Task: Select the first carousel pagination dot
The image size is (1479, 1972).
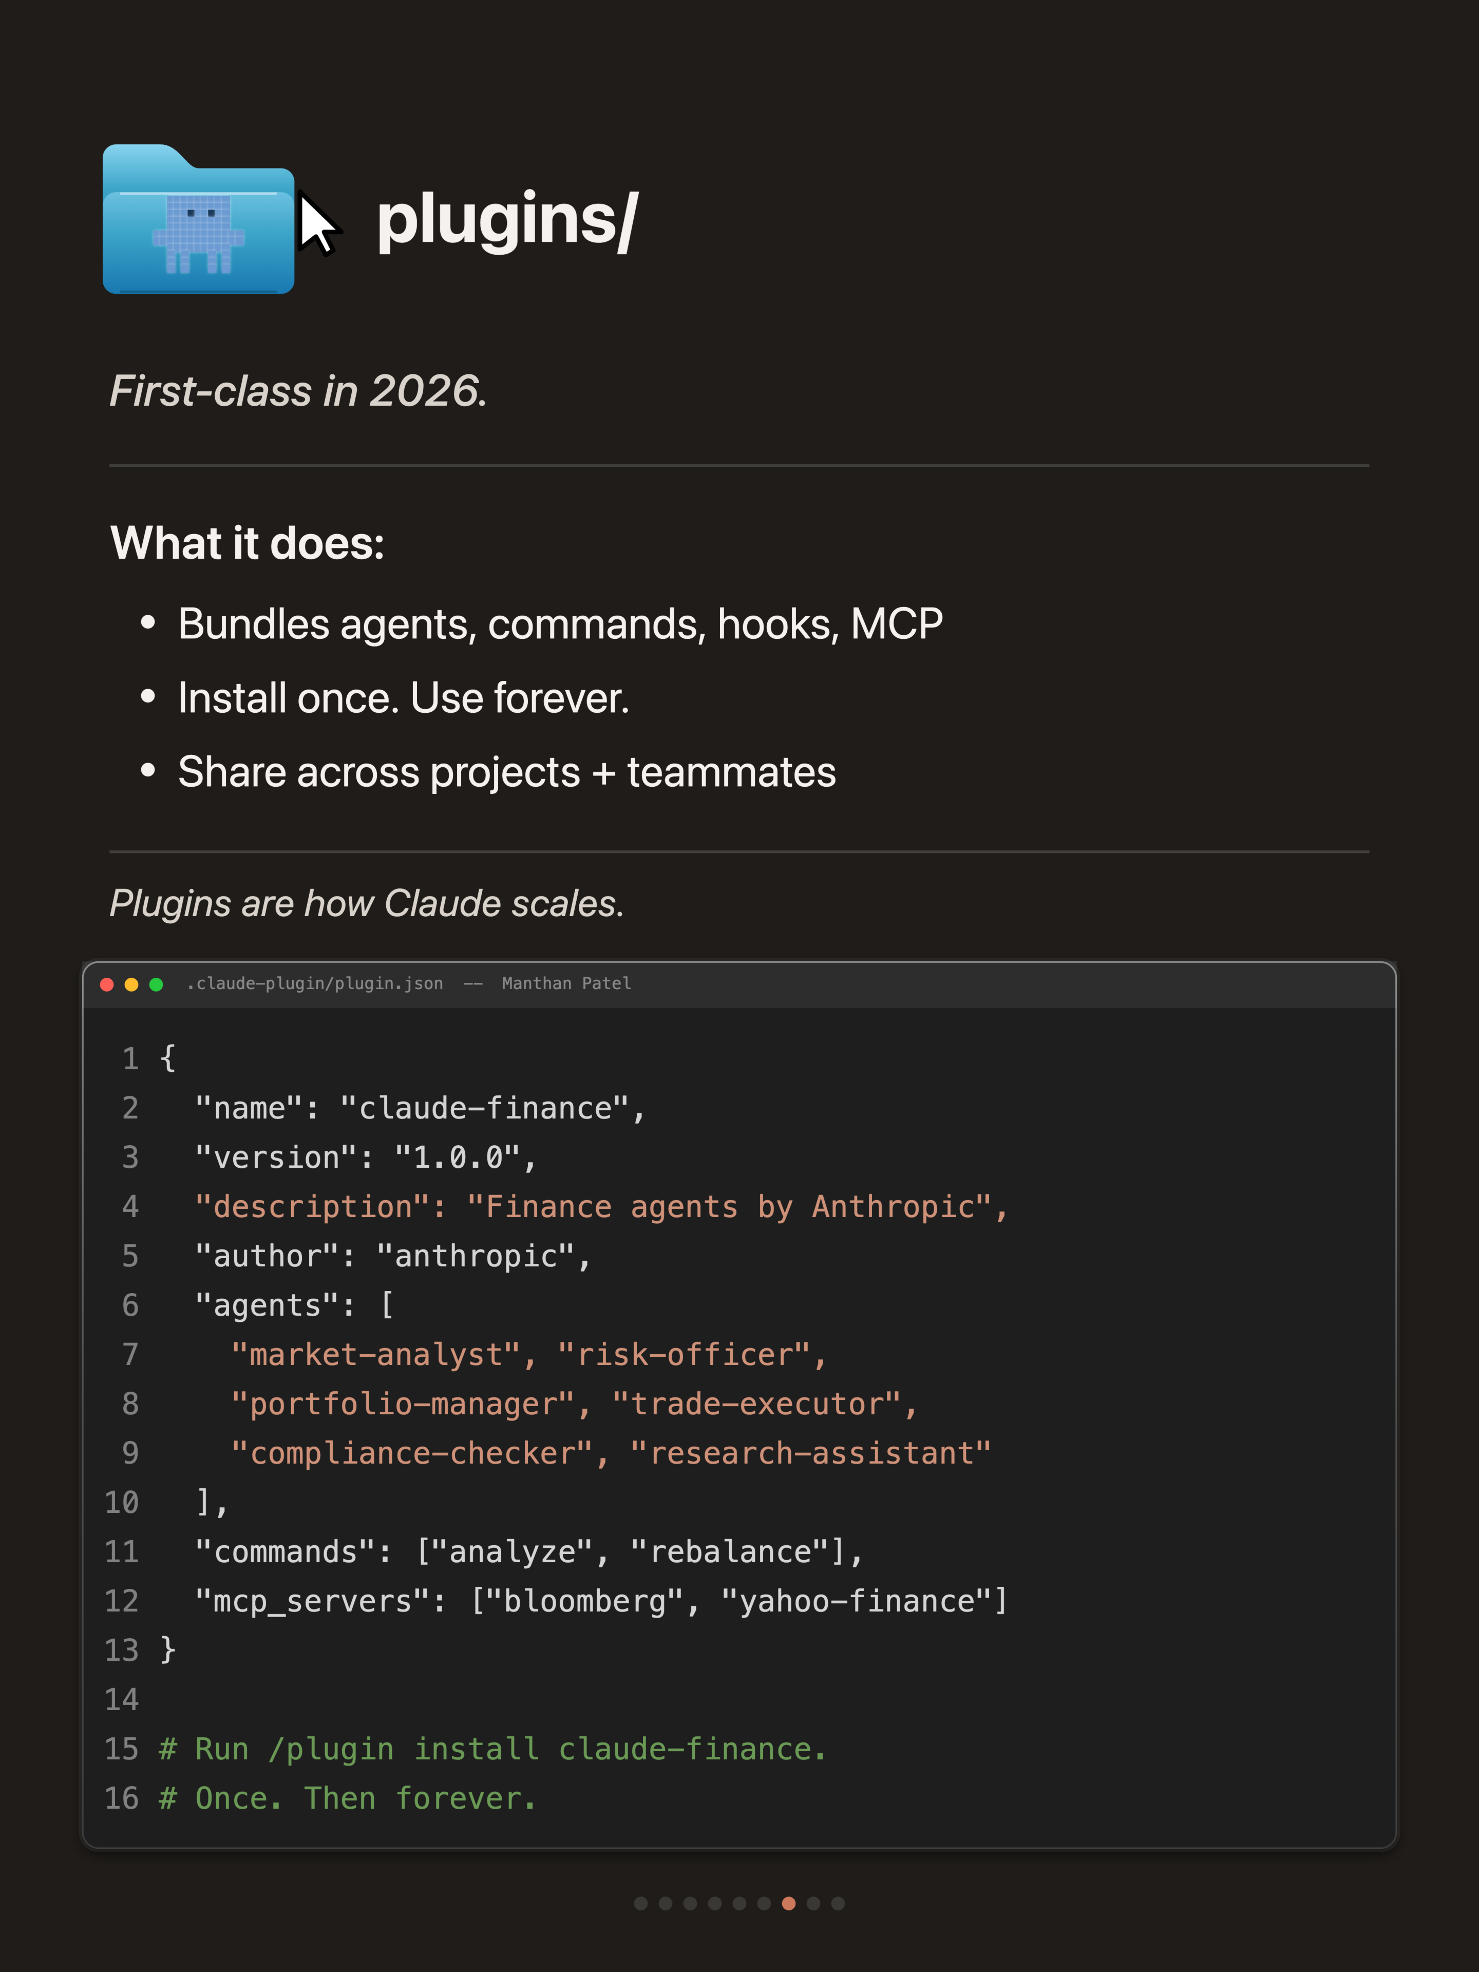Action: coord(641,1903)
